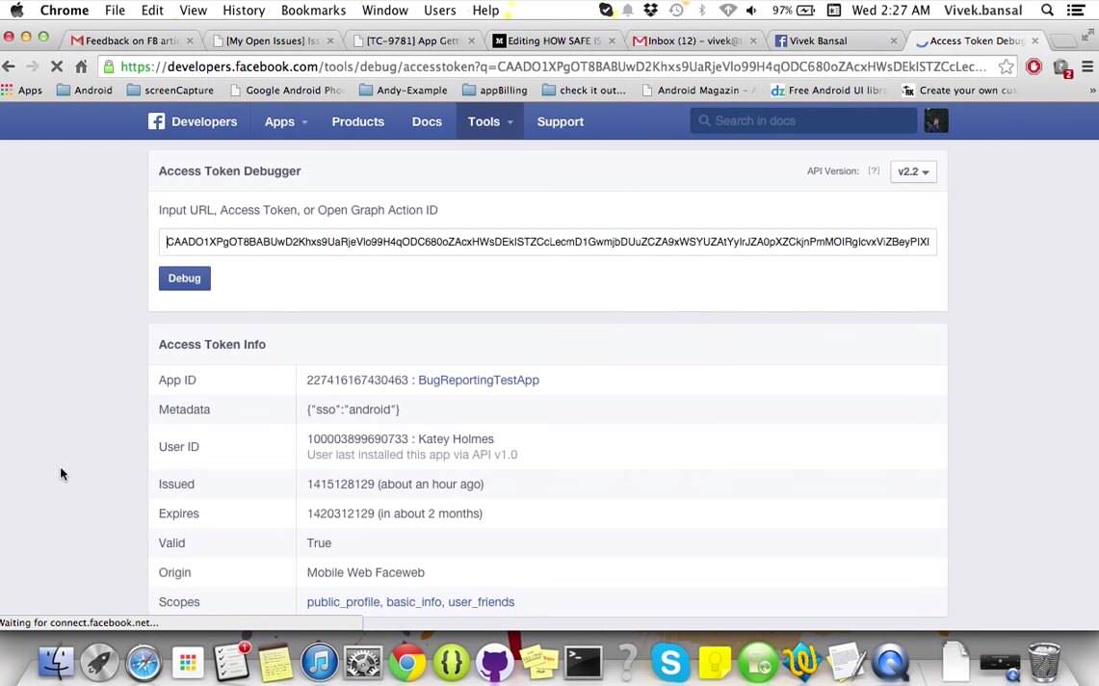The image size is (1099, 686).
Task: Click the browser back arrow
Action: [9, 67]
